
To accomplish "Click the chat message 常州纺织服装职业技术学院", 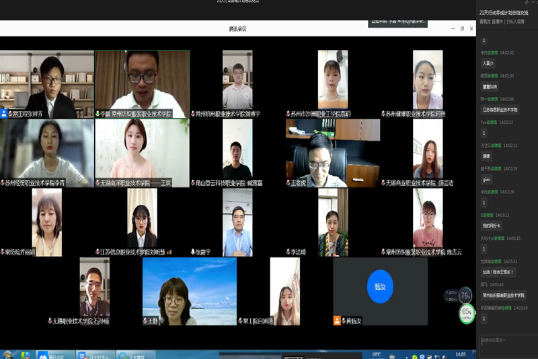I will click(x=503, y=295).
